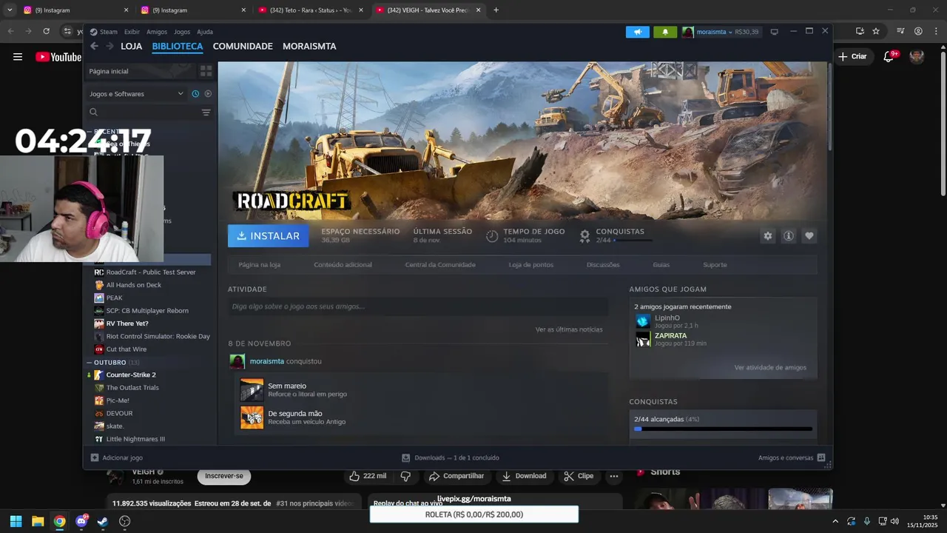This screenshot has height=533, width=947.
Task: Open the Suporte tab
Action: [x=715, y=264]
